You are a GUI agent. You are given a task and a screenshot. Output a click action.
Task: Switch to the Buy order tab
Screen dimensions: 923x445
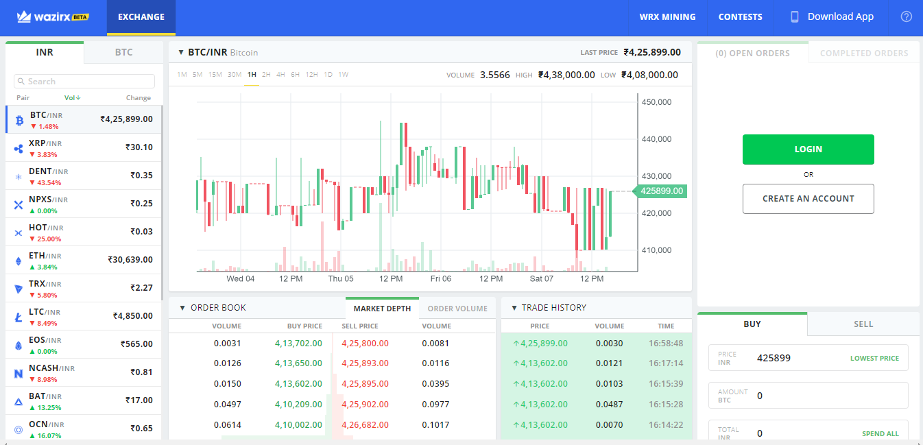[752, 324]
